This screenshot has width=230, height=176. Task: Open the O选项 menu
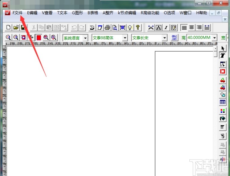pos(170,13)
